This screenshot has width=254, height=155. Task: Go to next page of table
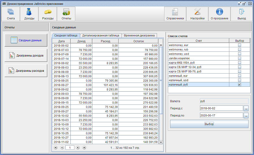(78, 148)
